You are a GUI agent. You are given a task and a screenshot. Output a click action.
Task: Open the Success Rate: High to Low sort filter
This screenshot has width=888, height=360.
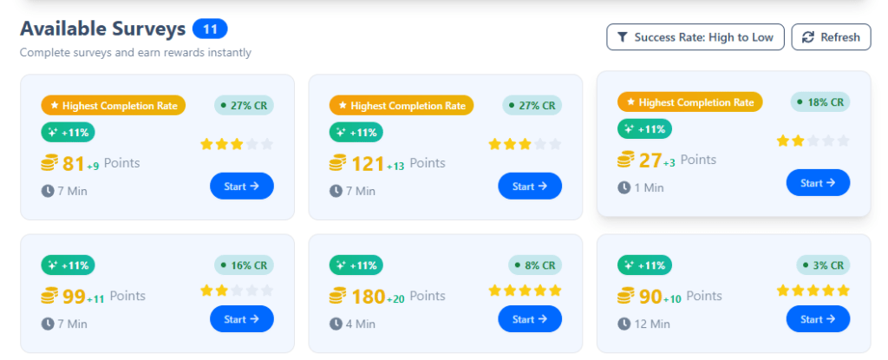pos(695,37)
